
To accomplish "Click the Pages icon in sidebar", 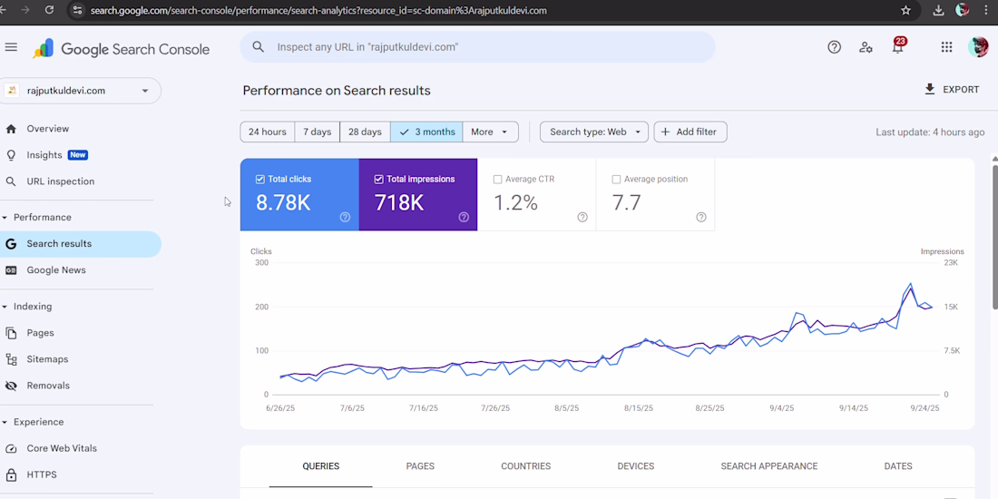I will [11, 333].
